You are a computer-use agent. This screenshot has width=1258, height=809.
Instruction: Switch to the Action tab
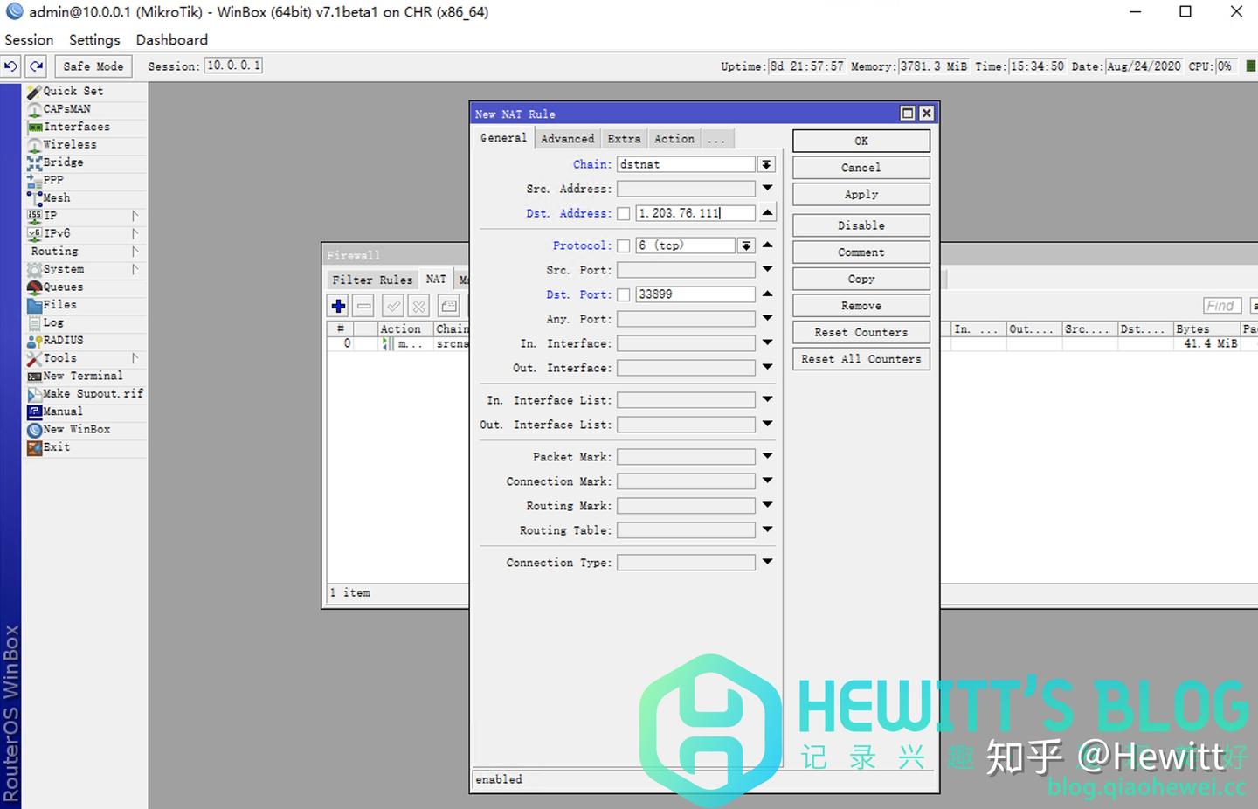click(x=674, y=139)
